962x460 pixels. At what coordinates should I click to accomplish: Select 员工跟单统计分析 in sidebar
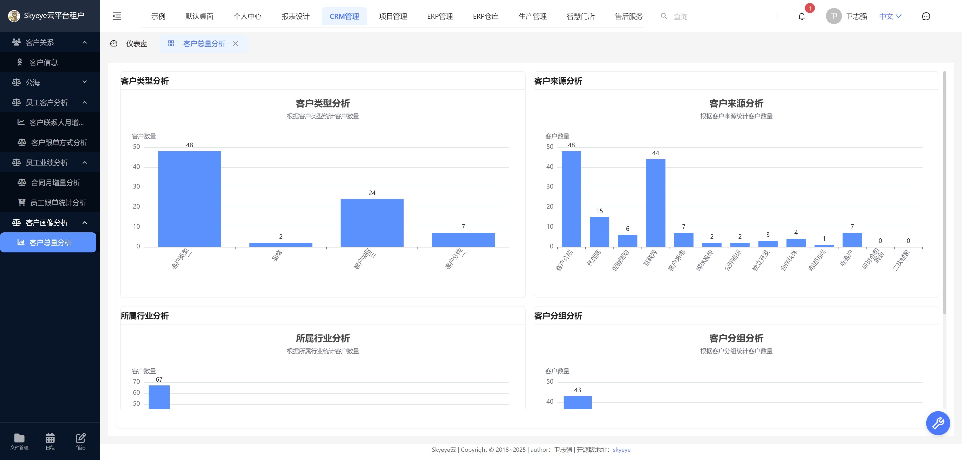[58, 203]
